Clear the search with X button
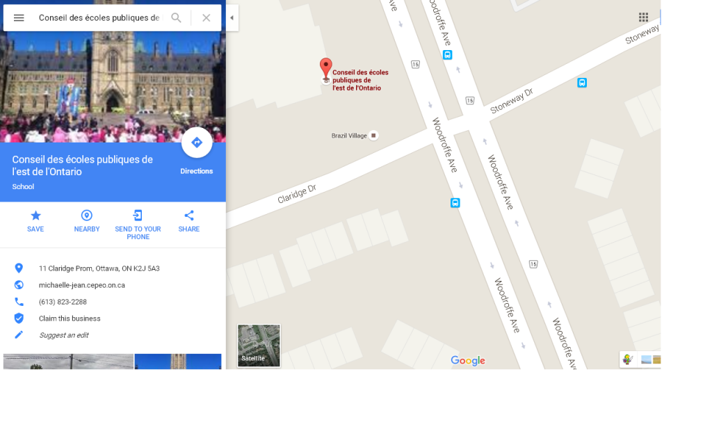This screenshot has width=712, height=445. point(207,18)
